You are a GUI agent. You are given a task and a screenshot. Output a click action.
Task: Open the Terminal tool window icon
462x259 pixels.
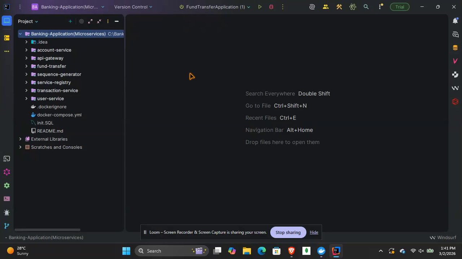coord(6,159)
